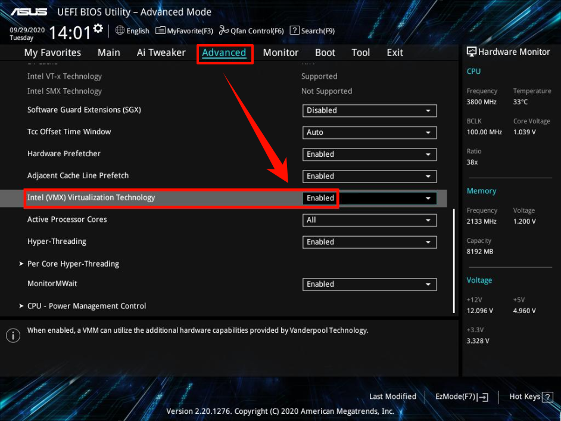Viewport: 561px width, 421px height.
Task: Click the EzMode exit arrow icon
Action: pyautogui.click(x=483, y=397)
